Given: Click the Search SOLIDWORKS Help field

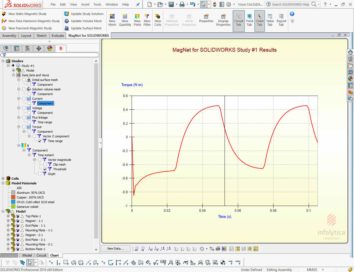Looking at the screenshot, I should pyautogui.click(x=290, y=4).
